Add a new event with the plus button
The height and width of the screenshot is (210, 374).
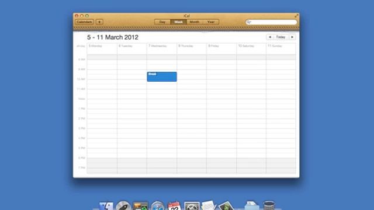(99, 22)
